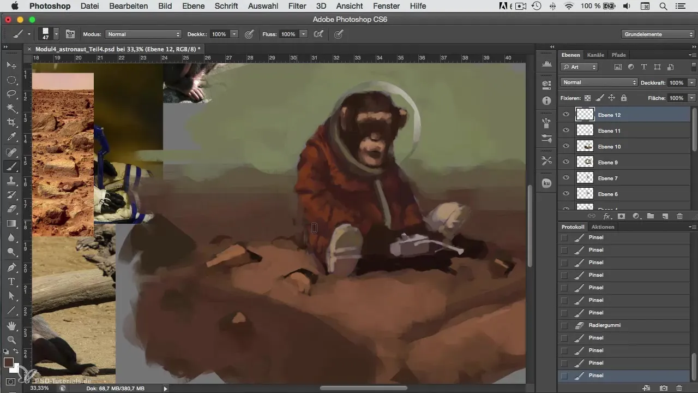Switch to the Pfade tab

click(x=618, y=55)
